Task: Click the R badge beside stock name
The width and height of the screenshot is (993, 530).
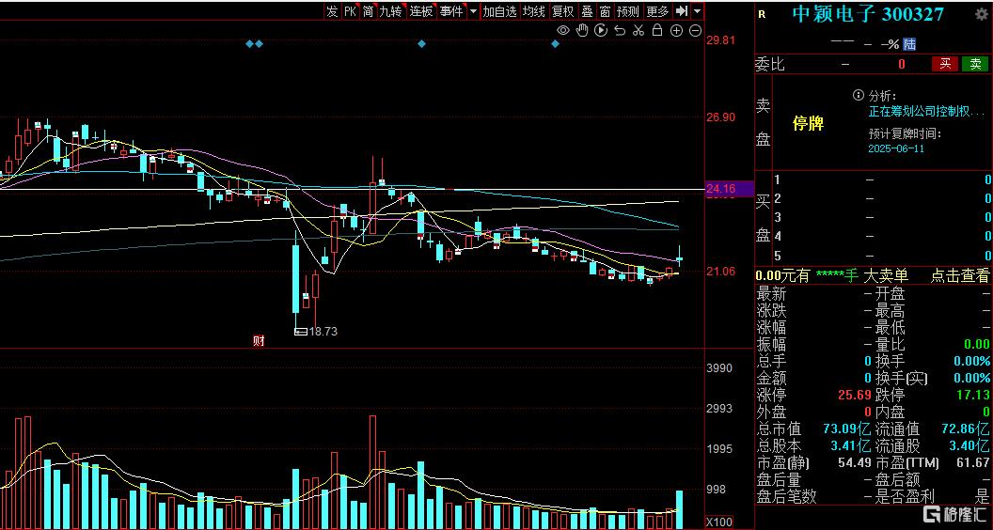Action: (762, 14)
